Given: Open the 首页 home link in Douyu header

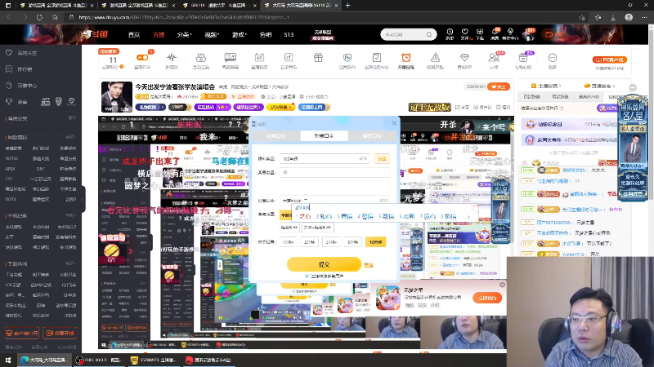Looking at the screenshot, I should click(134, 35).
